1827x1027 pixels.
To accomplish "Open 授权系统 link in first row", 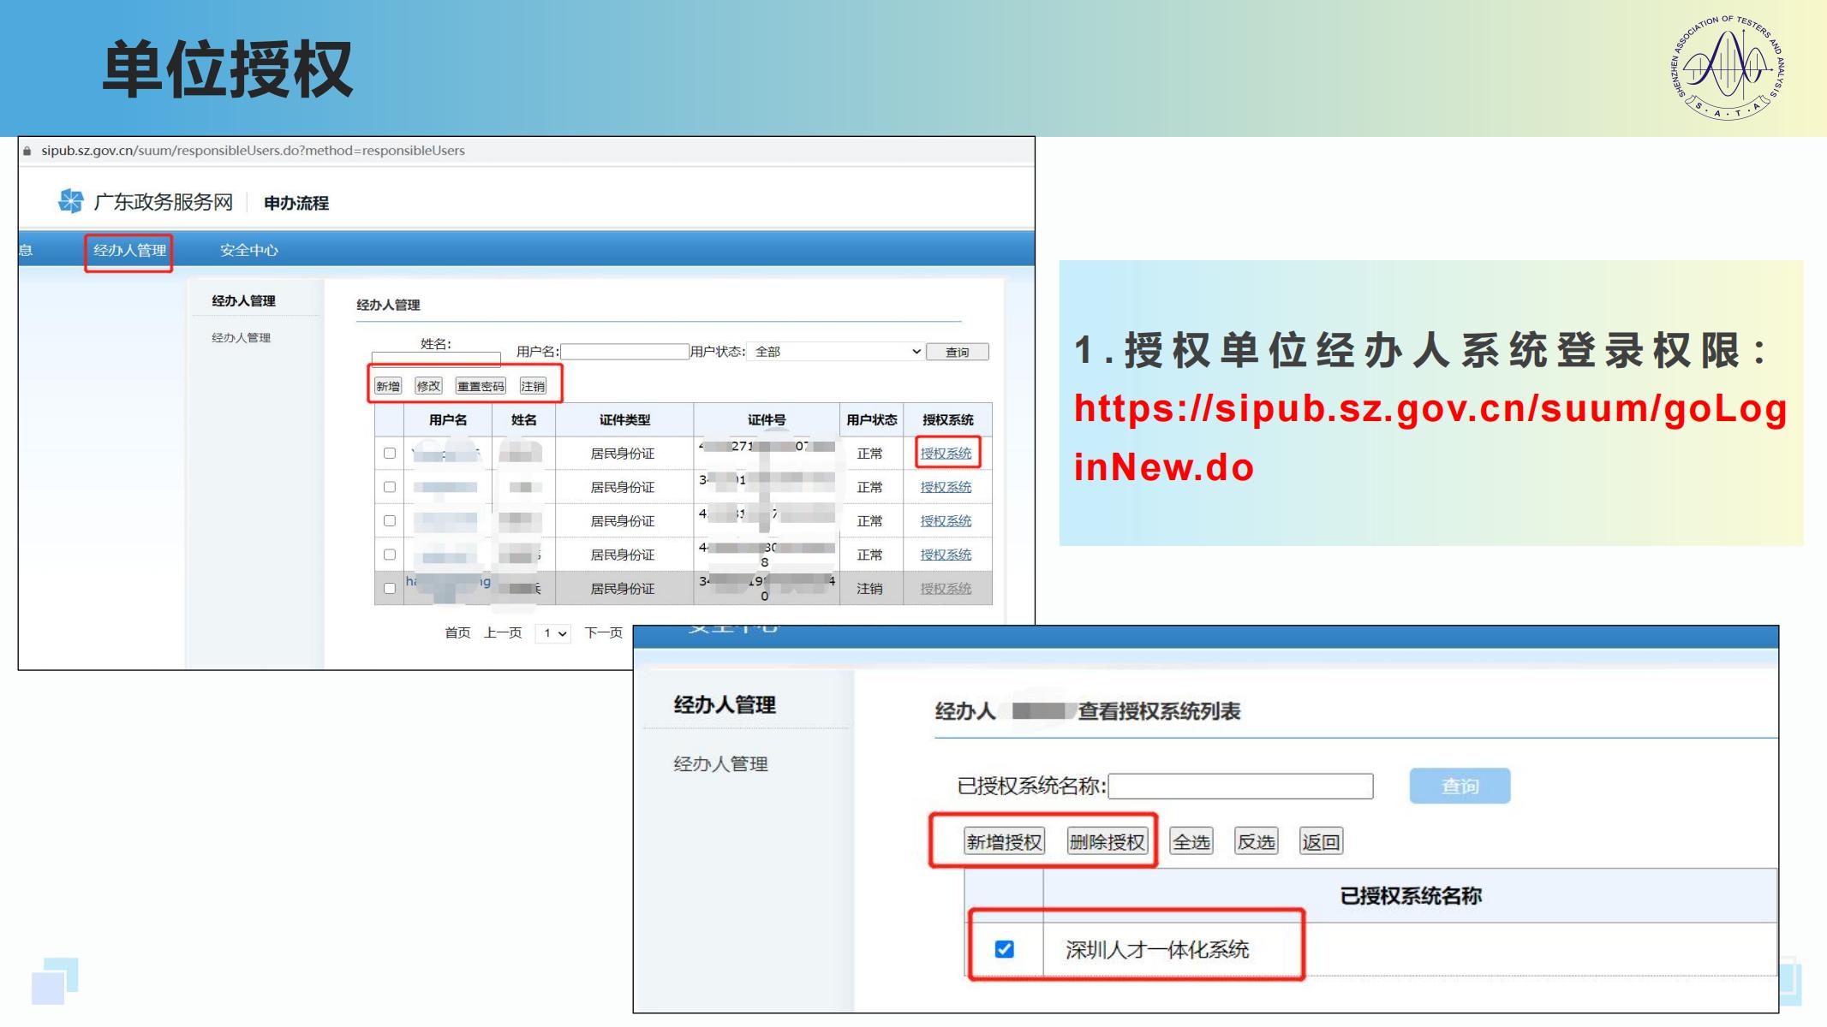I will (946, 453).
